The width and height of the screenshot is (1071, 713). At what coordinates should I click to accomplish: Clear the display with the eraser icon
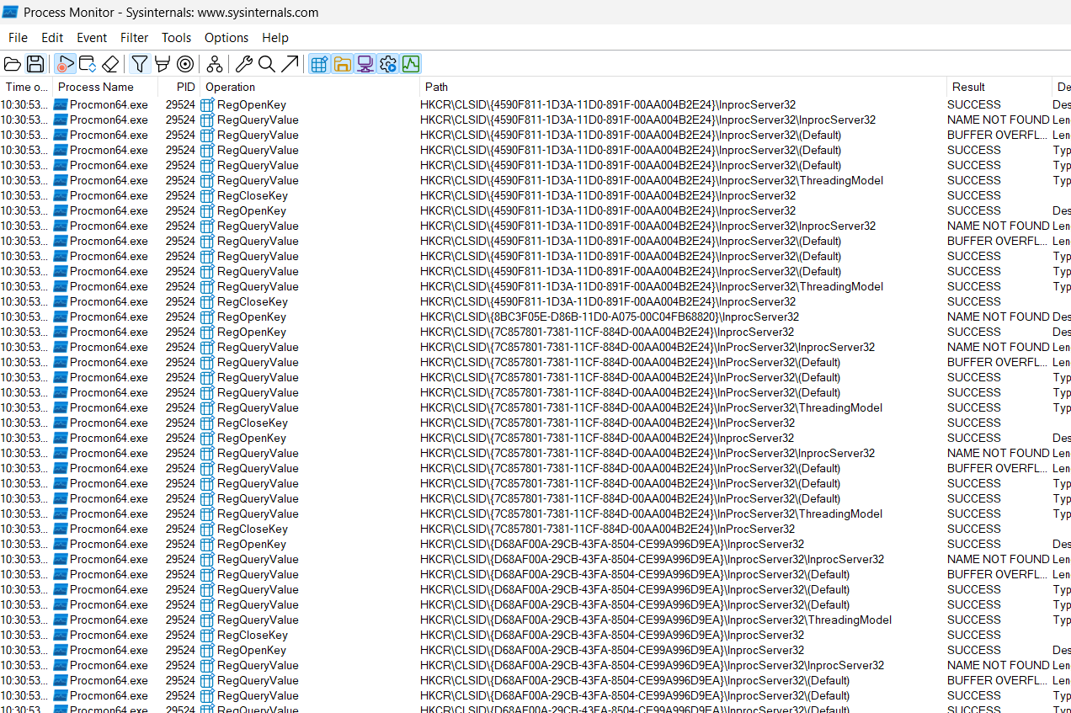pos(110,64)
